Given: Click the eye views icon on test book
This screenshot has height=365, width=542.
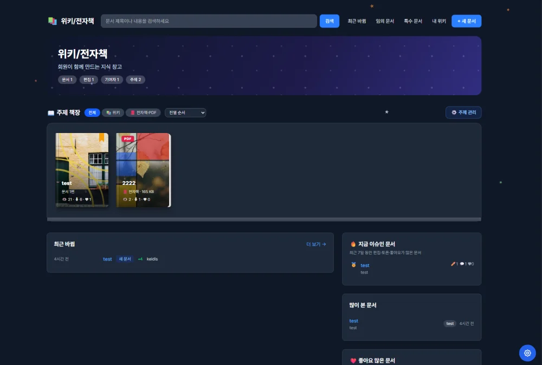Looking at the screenshot, I should 64,200.
